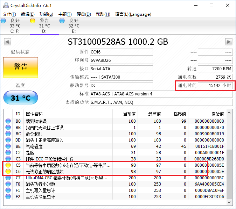Select attribute row 报告的无法修正错误

[115, 128]
